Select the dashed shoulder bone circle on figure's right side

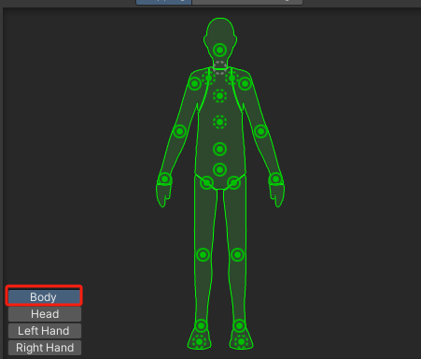pos(232,78)
